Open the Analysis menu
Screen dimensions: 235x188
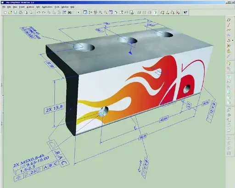(30, 7)
